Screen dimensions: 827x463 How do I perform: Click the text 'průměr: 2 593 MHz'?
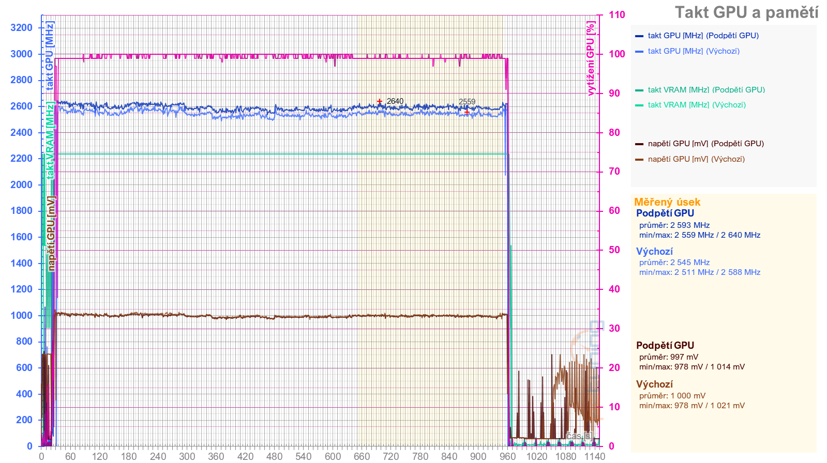[674, 225]
